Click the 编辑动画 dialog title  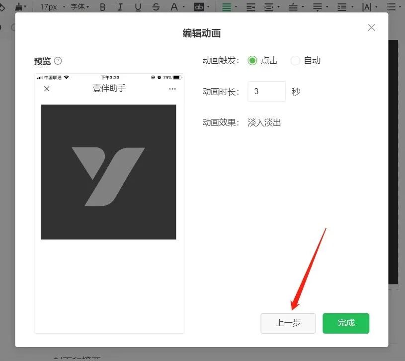[x=201, y=33]
